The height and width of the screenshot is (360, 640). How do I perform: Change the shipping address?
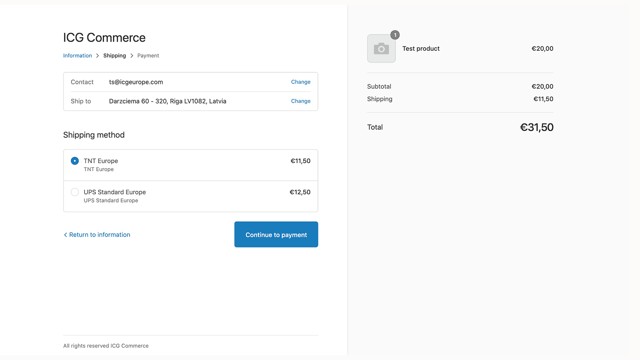click(300, 101)
